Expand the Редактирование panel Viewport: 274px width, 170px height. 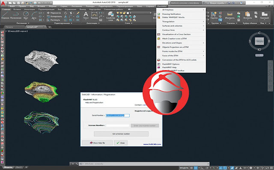63,23
